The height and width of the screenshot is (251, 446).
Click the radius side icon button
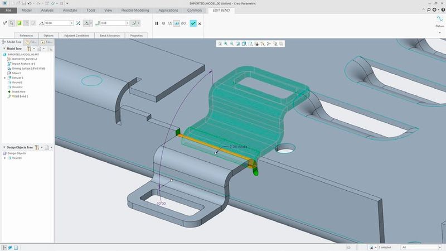tap(134, 23)
